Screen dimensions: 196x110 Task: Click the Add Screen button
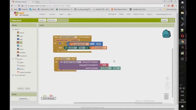[x=52, y=20]
